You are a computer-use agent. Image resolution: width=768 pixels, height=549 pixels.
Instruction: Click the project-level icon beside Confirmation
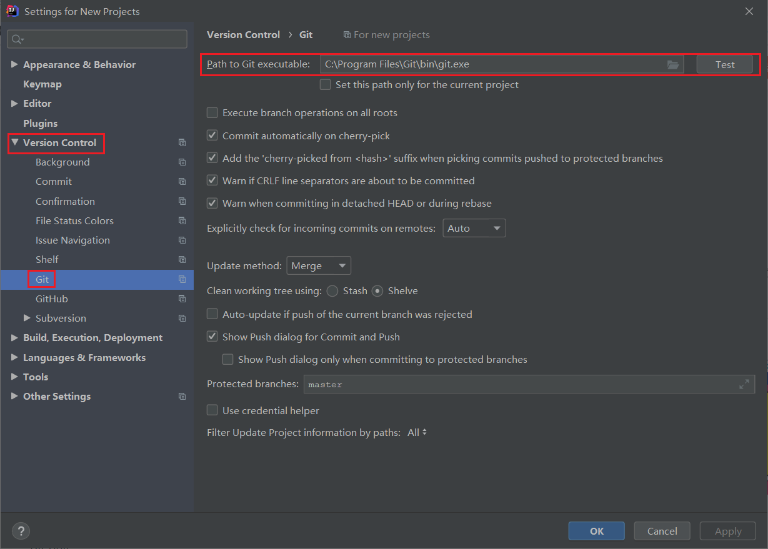tap(182, 201)
